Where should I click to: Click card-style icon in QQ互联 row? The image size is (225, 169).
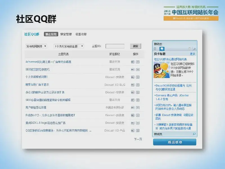click(133, 130)
